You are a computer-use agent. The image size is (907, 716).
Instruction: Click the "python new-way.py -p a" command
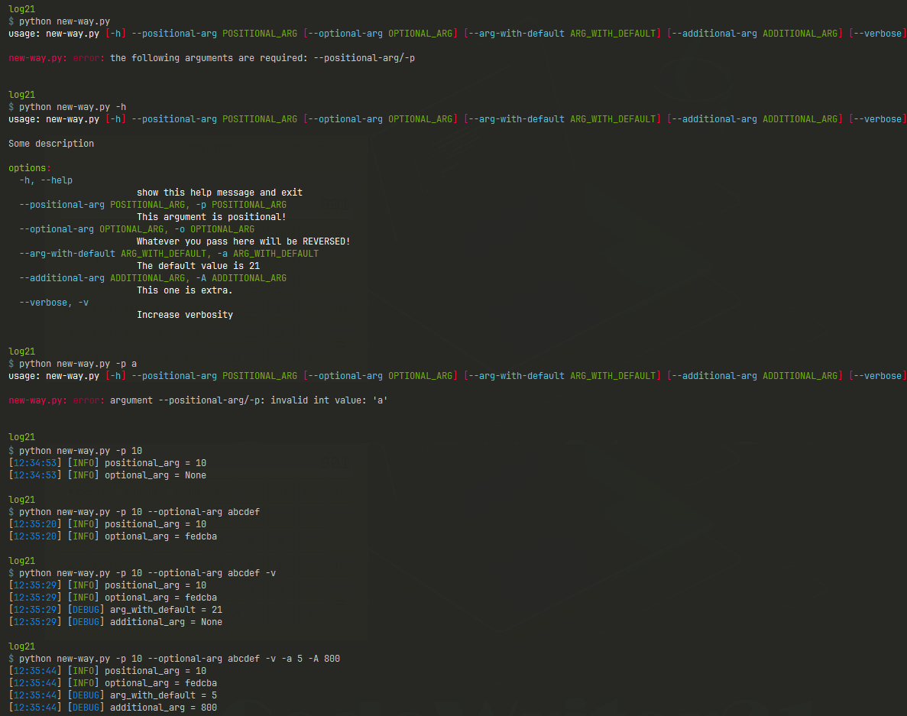coord(78,364)
